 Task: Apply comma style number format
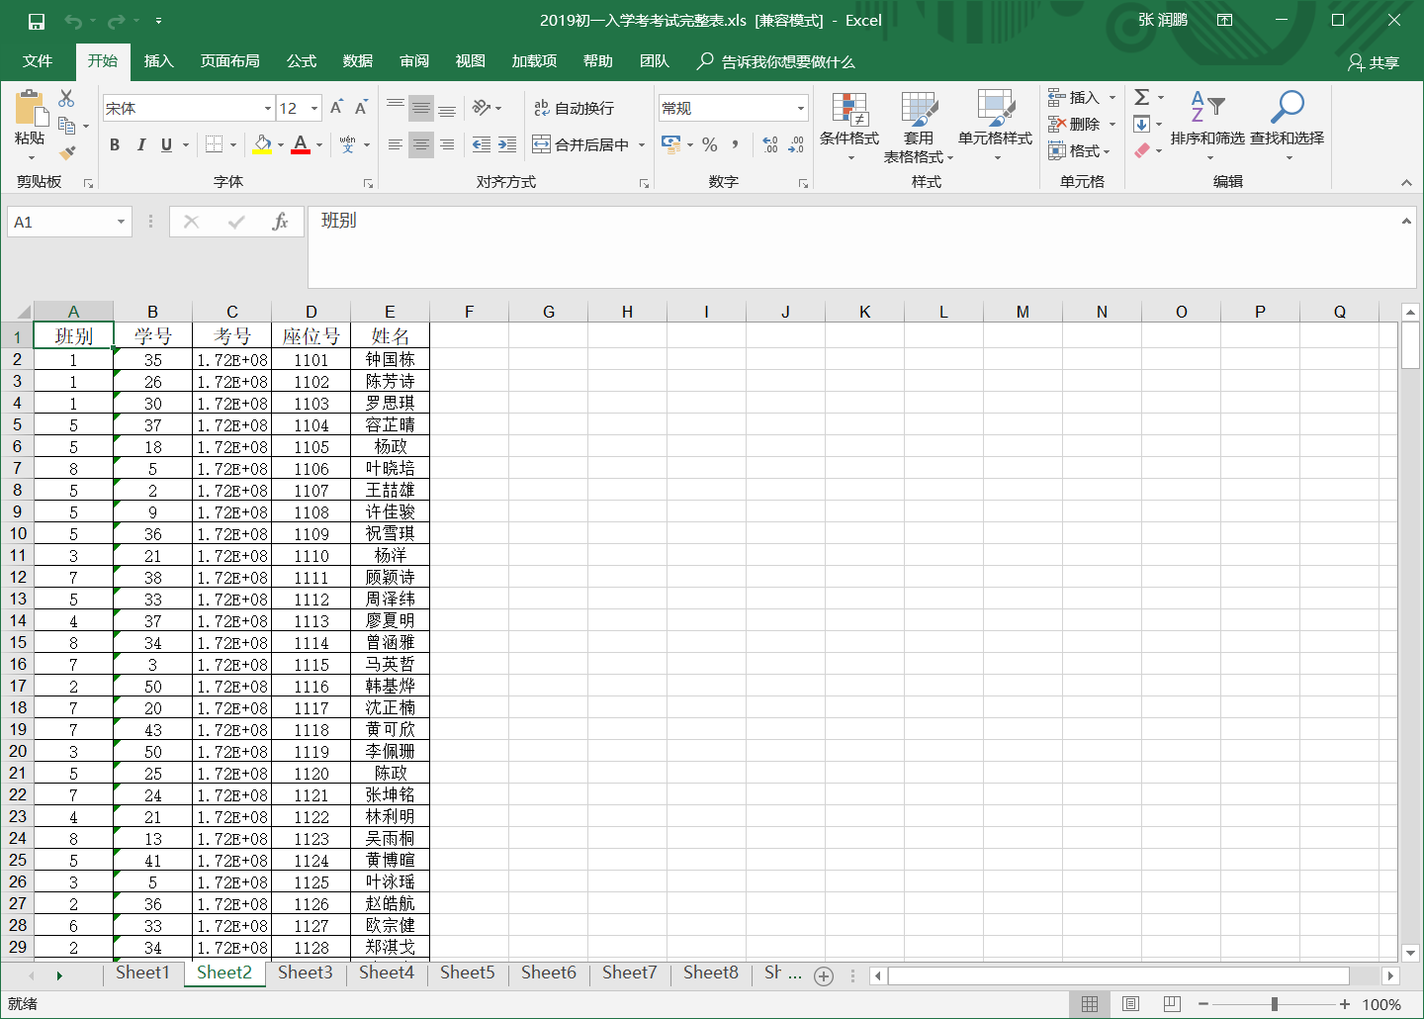[736, 144]
